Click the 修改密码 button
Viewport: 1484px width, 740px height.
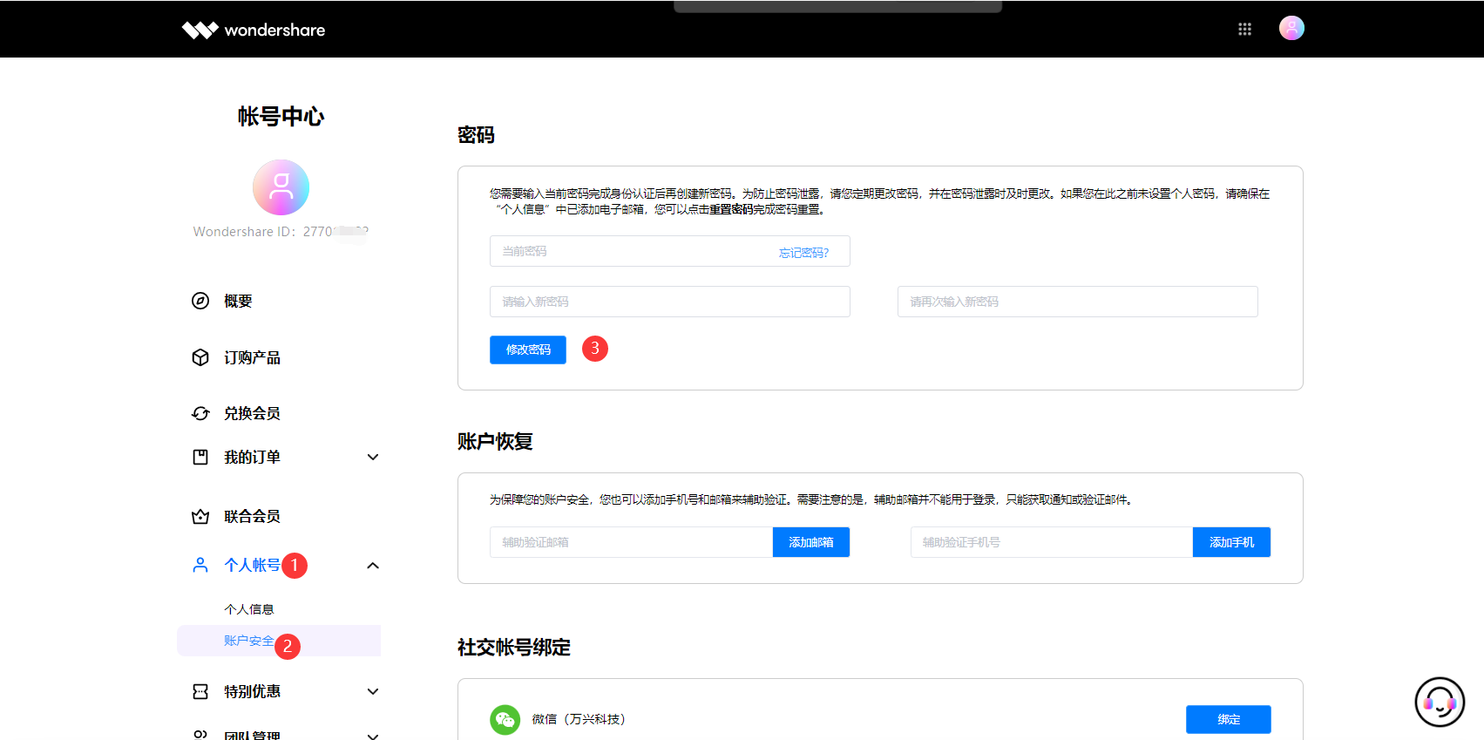tap(528, 350)
